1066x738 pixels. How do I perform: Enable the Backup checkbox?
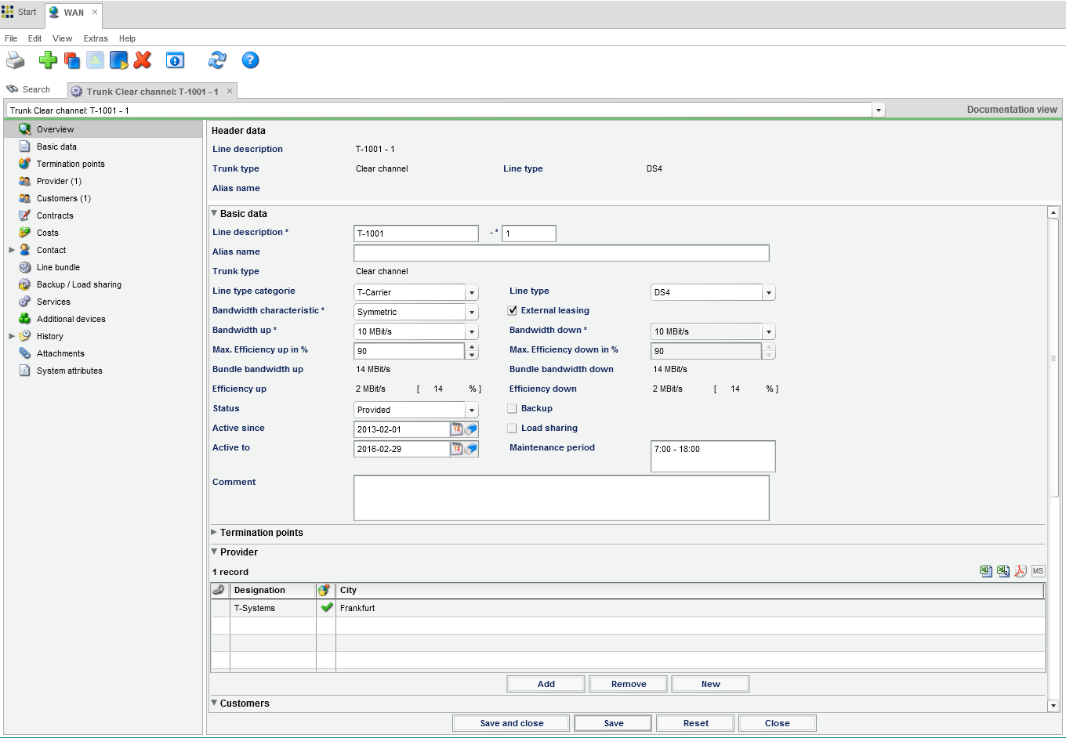tap(513, 409)
